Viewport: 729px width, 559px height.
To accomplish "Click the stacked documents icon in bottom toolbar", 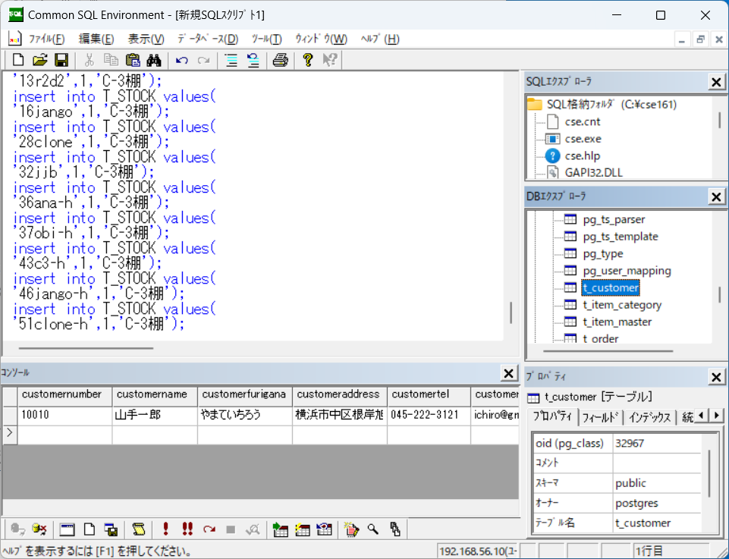I will (395, 529).
